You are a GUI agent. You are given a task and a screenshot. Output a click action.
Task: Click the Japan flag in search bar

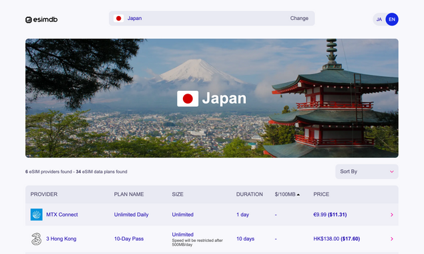point(118,19)
